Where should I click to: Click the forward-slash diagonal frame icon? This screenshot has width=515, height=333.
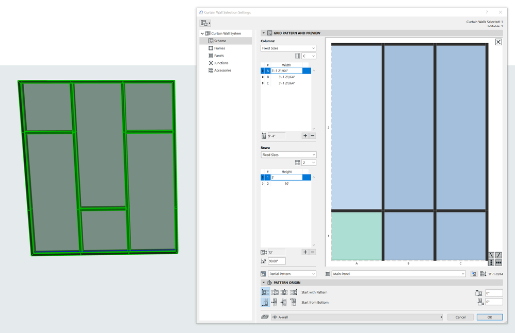(498, 255)
